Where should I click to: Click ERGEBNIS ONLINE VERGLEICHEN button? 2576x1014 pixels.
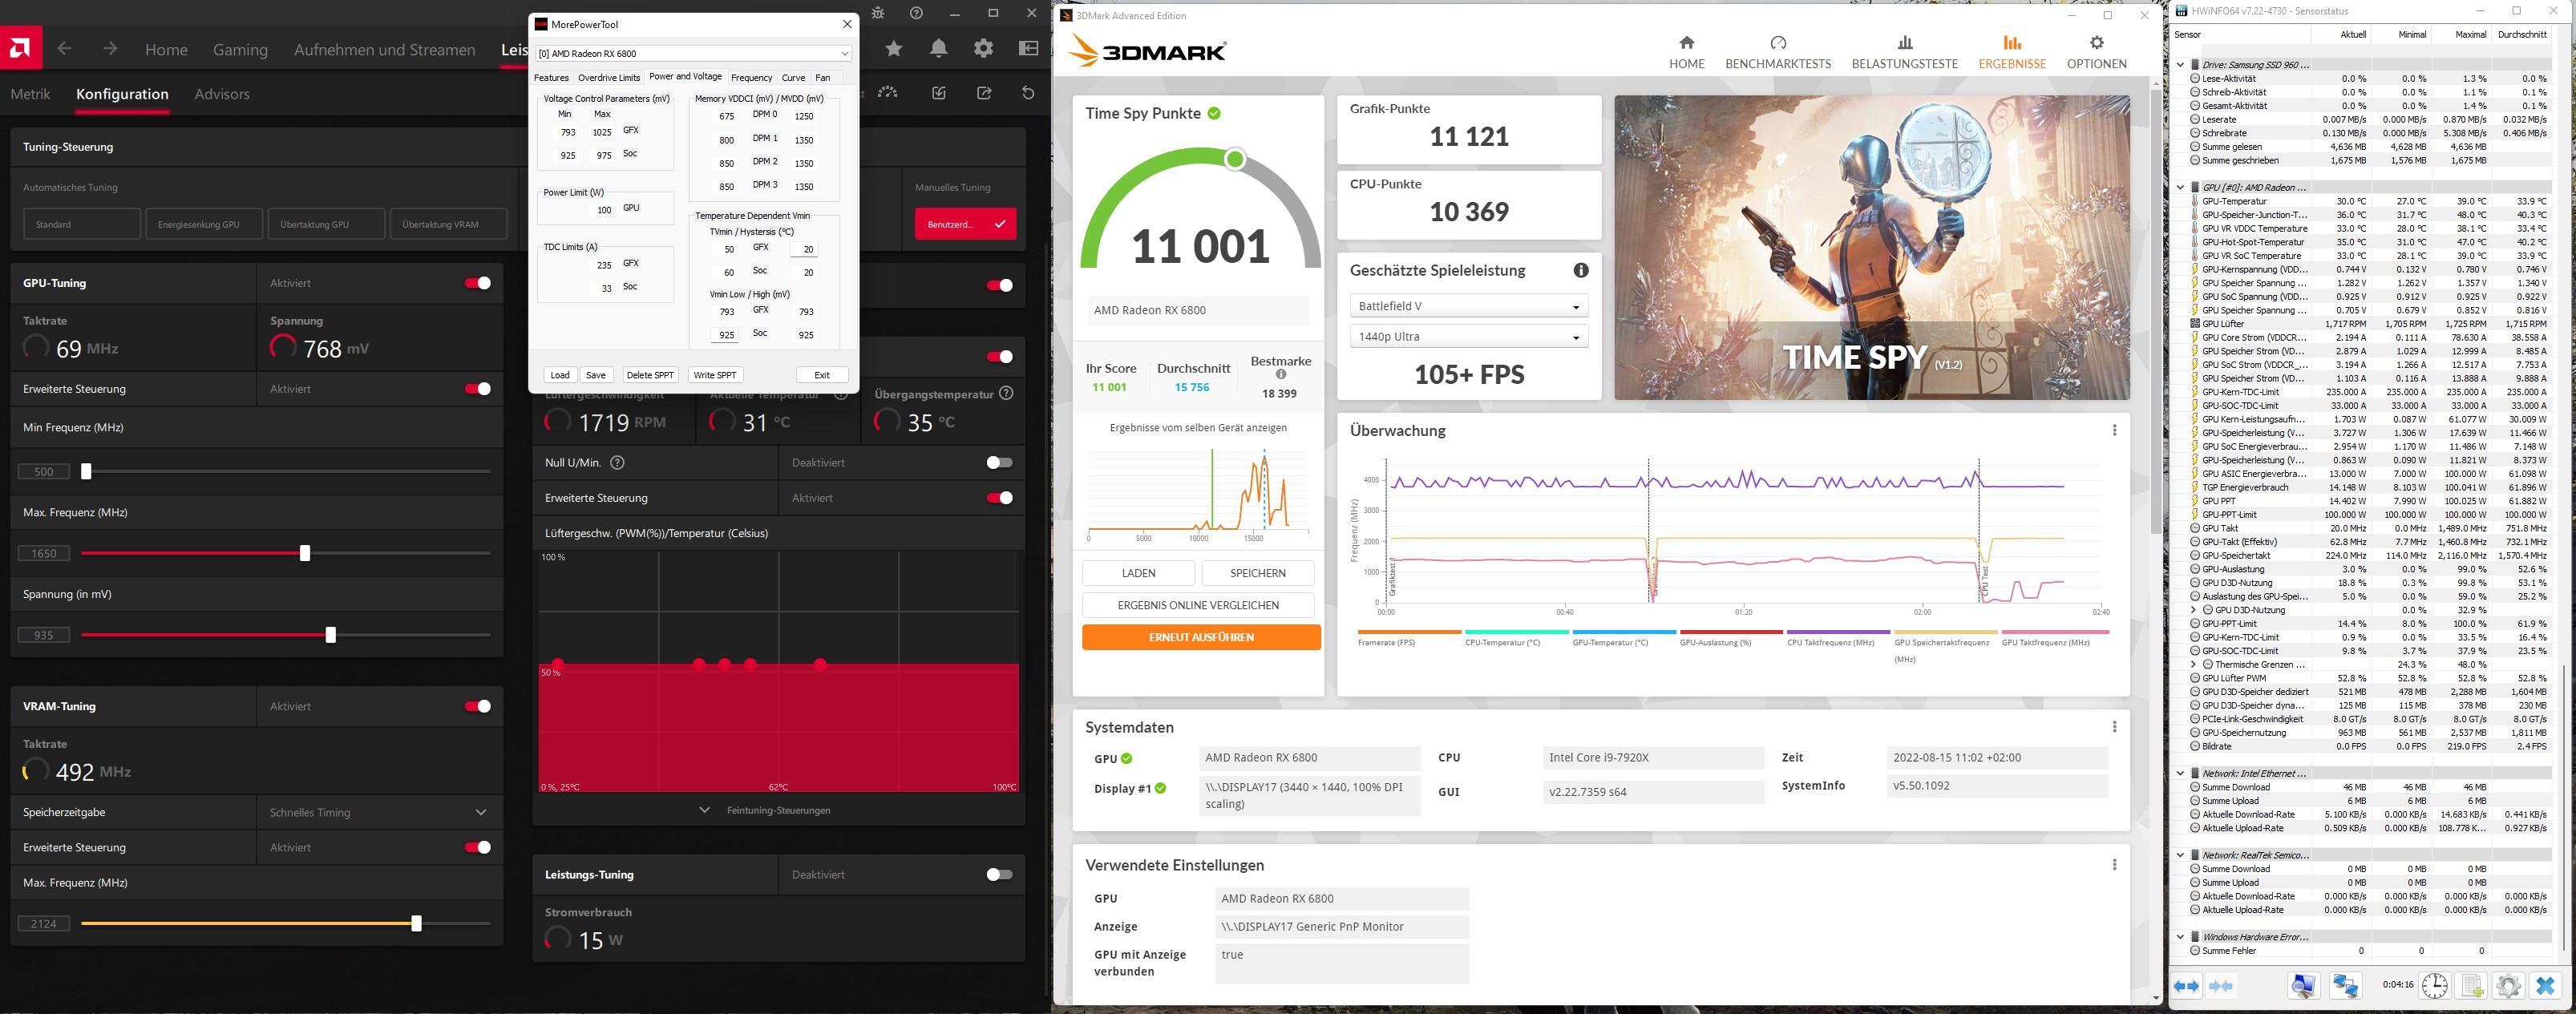1198,605
